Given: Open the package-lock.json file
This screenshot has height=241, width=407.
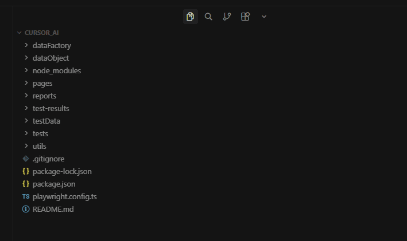Looking at the screenshot, I should coord(62,171).
